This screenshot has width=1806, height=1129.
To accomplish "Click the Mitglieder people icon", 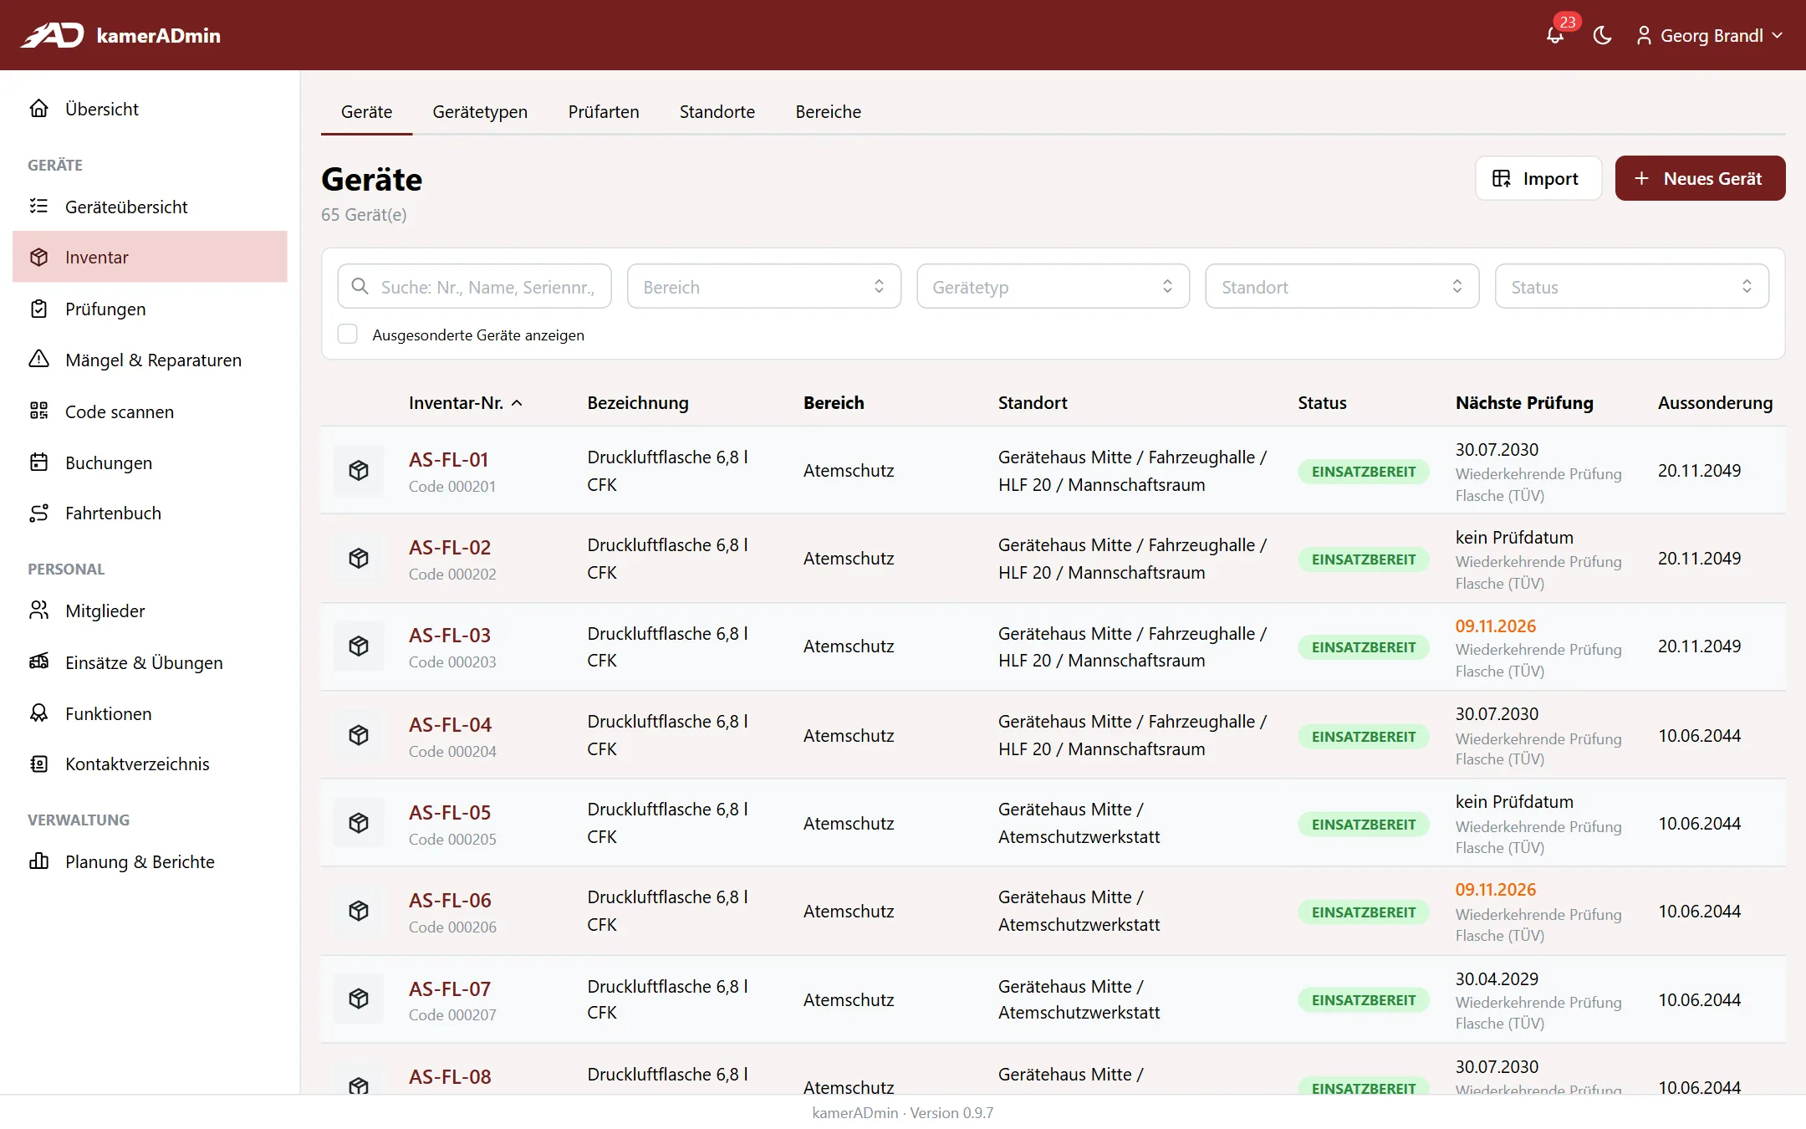I will (38, 610).
